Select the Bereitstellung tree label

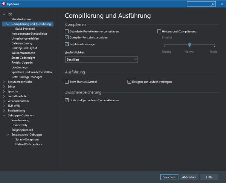point(16,111)
